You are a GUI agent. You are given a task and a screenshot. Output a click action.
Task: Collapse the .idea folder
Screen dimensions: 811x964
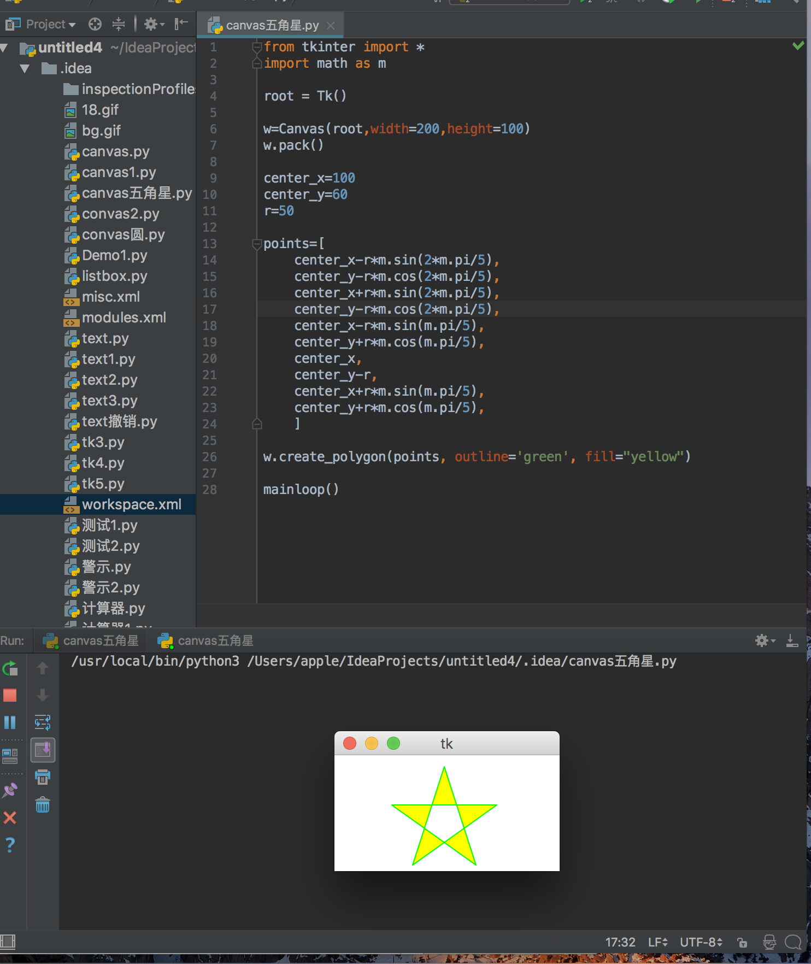25,68
